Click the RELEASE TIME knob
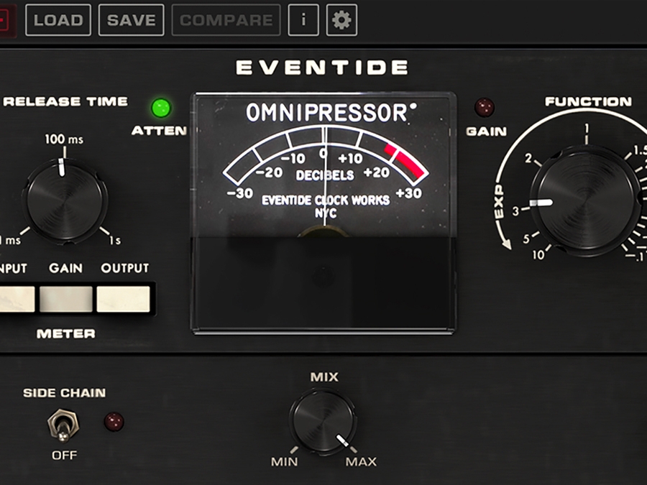The width and height of the screenshot is (647, 485). coord(65,201)
